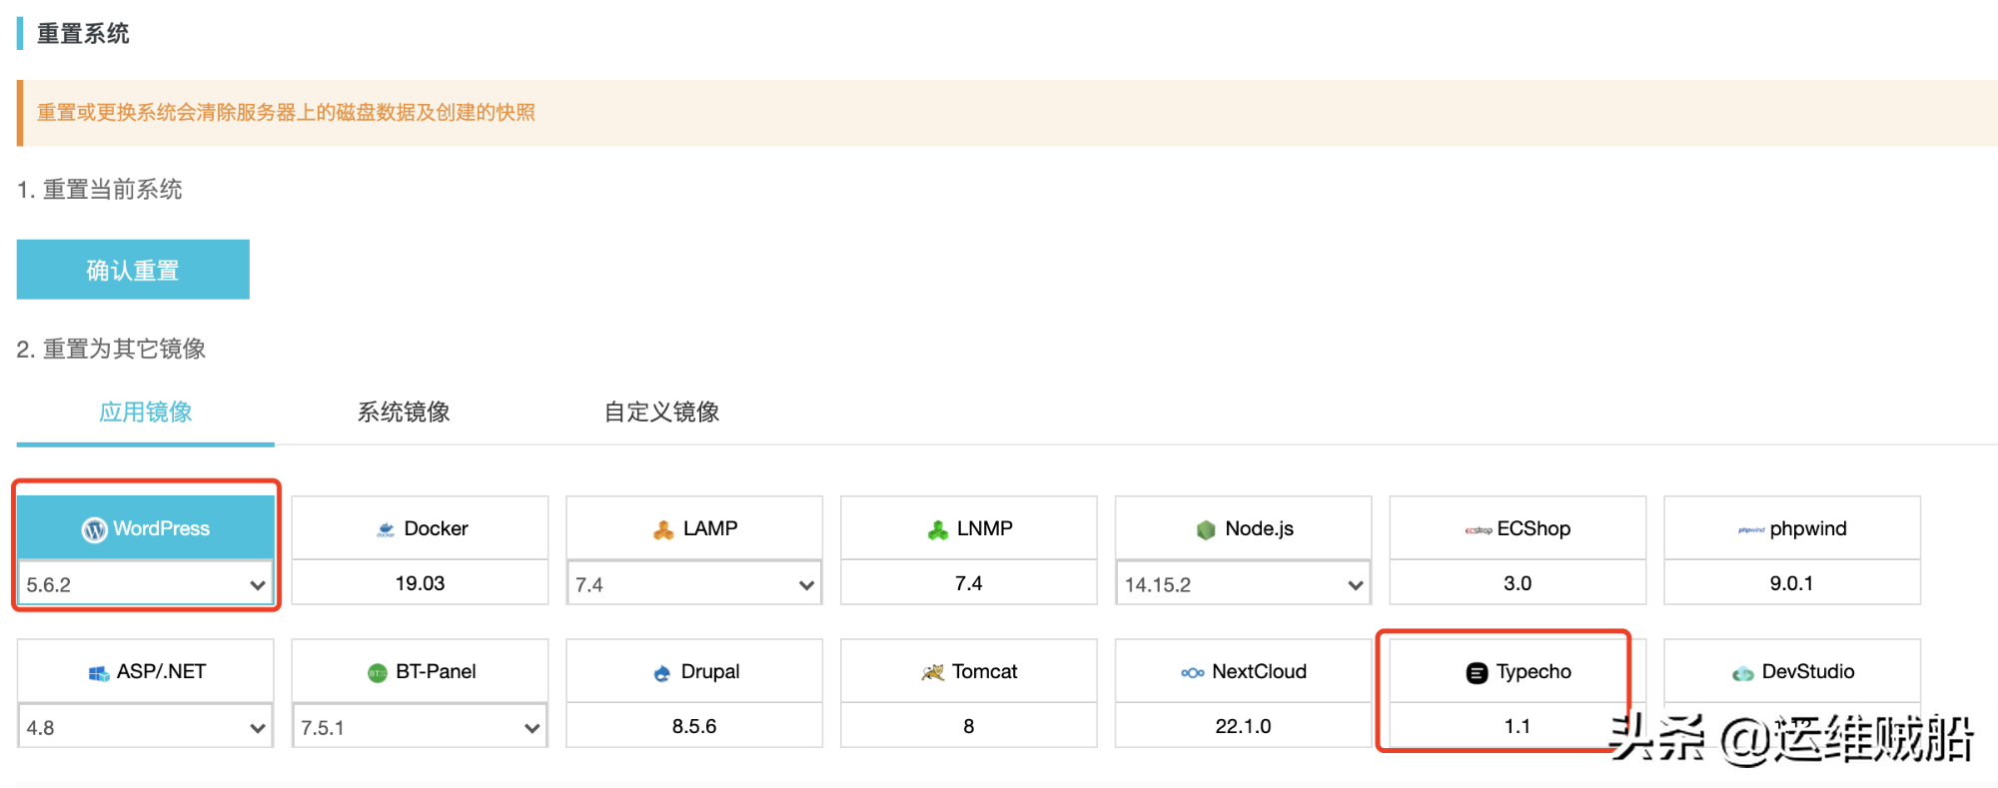Click the Docker whale icon
This screenshot has height=788, width=1998.
point(386,530)
